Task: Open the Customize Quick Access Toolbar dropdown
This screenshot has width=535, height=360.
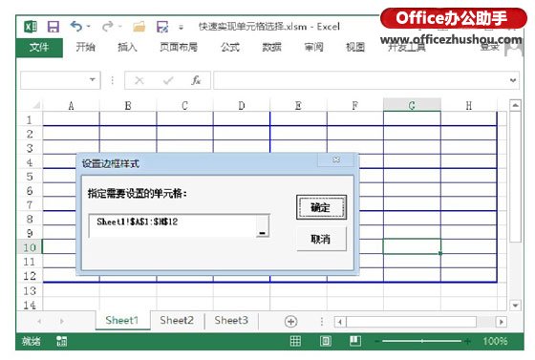Action: click(x=181, y=28)
